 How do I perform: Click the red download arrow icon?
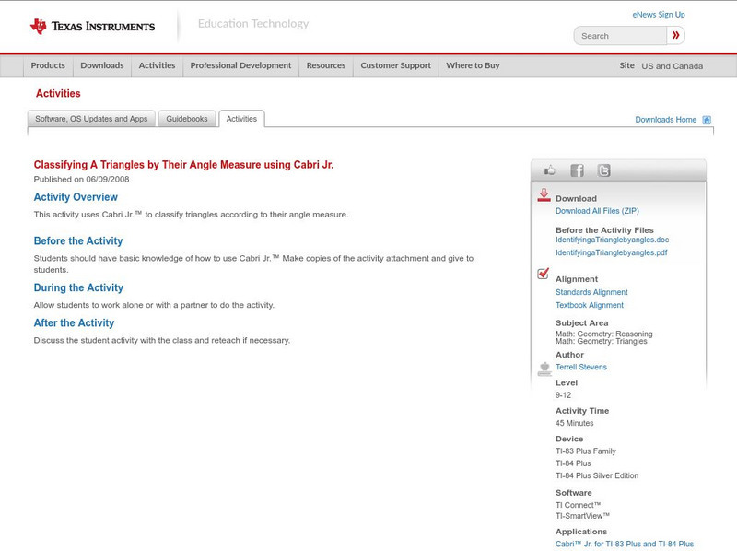pyautogui.click(x=544, y=195)
